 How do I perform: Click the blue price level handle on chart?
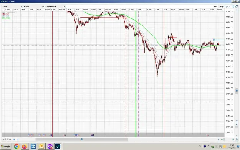(214, 40)
